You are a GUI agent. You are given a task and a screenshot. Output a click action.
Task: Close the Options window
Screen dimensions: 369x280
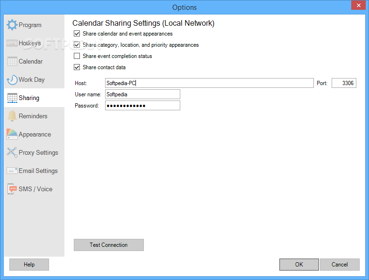(358, 5)
